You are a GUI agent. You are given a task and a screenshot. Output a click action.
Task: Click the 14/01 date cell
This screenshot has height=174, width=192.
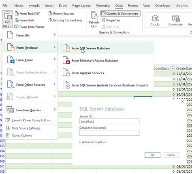(x=184, y=94)
